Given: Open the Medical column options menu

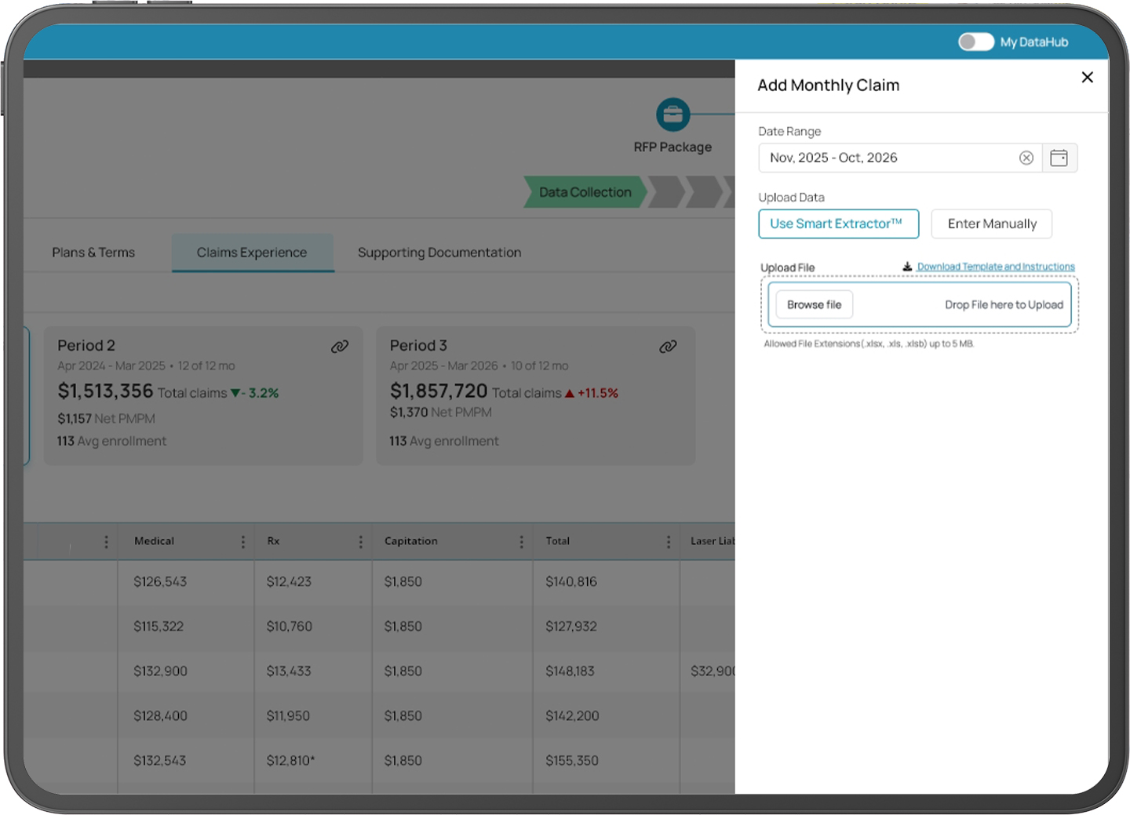Looking at the screenshot, I should click(x=242, y=542).
